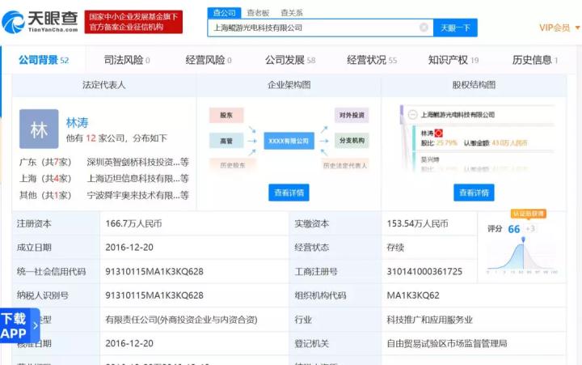Select company type 有限责任公司(外商投资企业与内资合资)
This screenshot has width=582, height=365.
(x=181, y=320)
